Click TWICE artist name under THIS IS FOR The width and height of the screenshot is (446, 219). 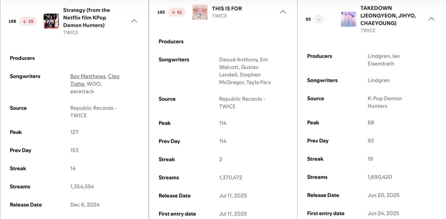(219, 16)
